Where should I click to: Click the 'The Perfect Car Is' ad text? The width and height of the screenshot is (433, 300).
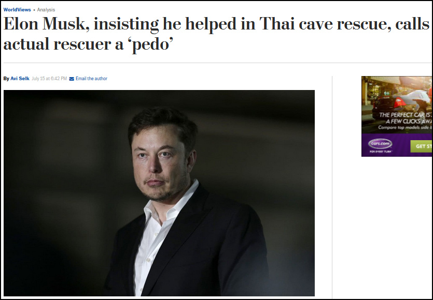pos(406,115)
